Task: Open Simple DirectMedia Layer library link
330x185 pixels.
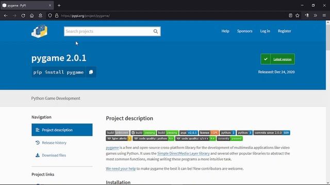Action: click(x=184, y=153)
